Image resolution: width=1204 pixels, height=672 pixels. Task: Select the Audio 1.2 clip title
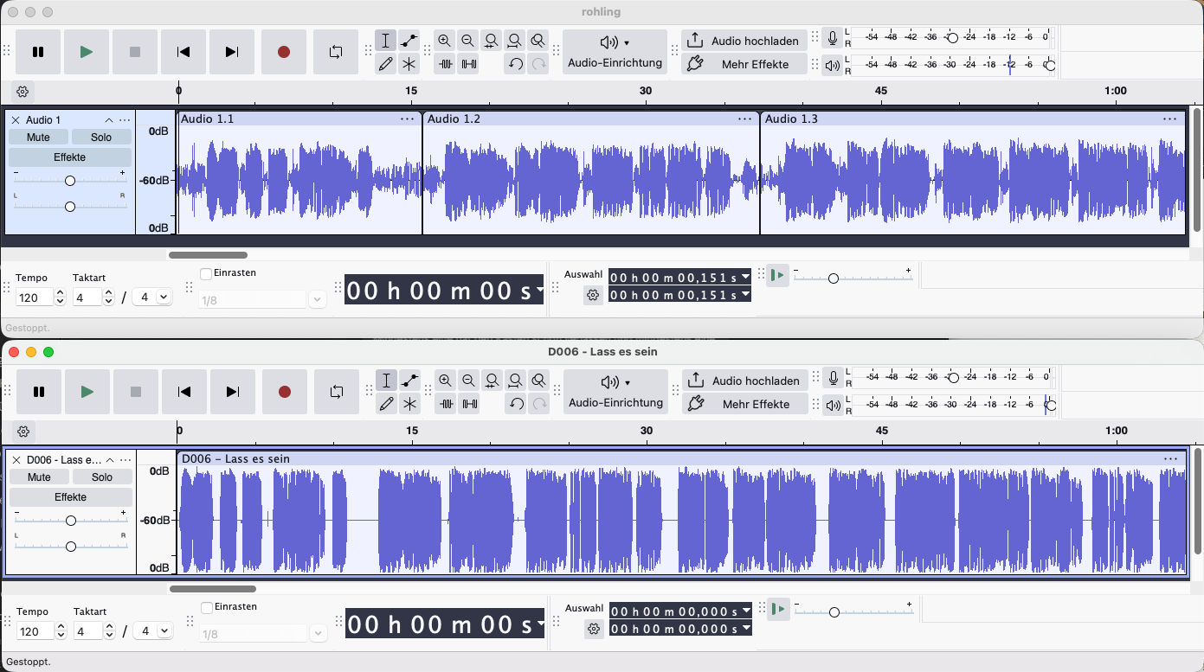(x=454, y=119)
